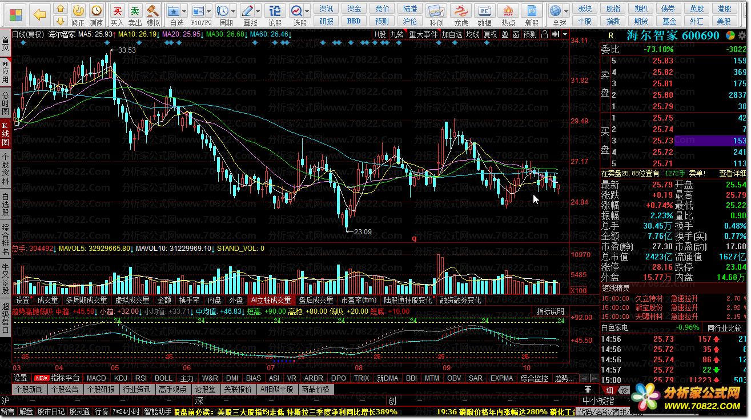Open the 论股 discussion icon
Image resolution: width=751 pixels, height=420 pixels.
275,15
